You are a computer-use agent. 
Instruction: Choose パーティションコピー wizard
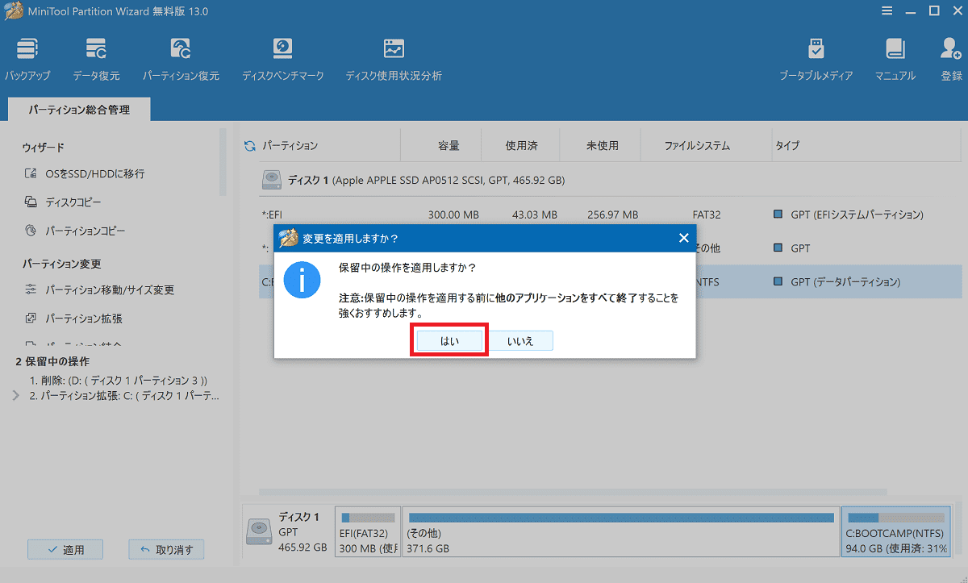74,231
